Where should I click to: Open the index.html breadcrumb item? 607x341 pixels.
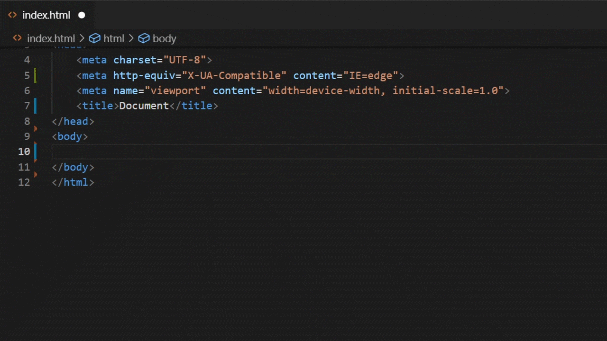coord(51,38)
